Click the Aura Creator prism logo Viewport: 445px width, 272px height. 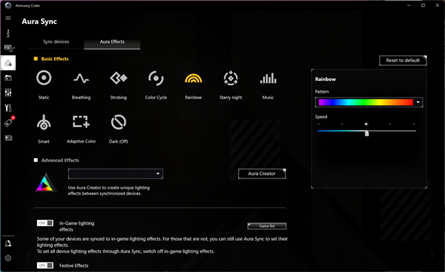tap(45, 183)
